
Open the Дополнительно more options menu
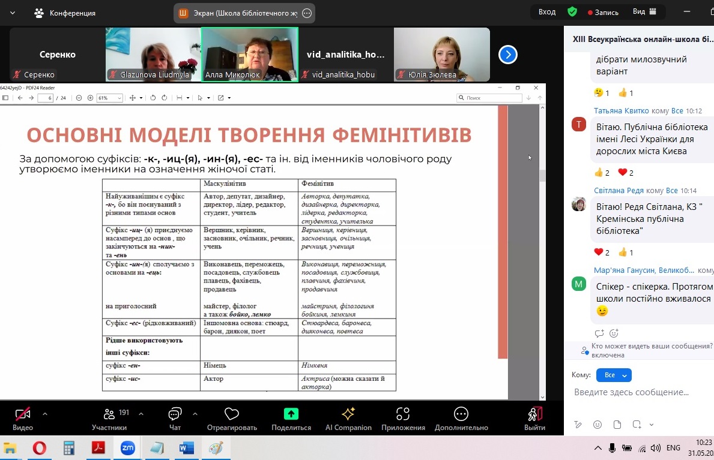tap(461, 414)
